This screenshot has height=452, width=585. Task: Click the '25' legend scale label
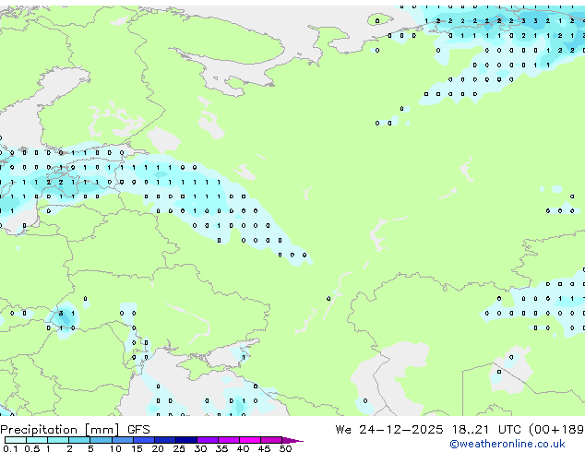point(179,448)
